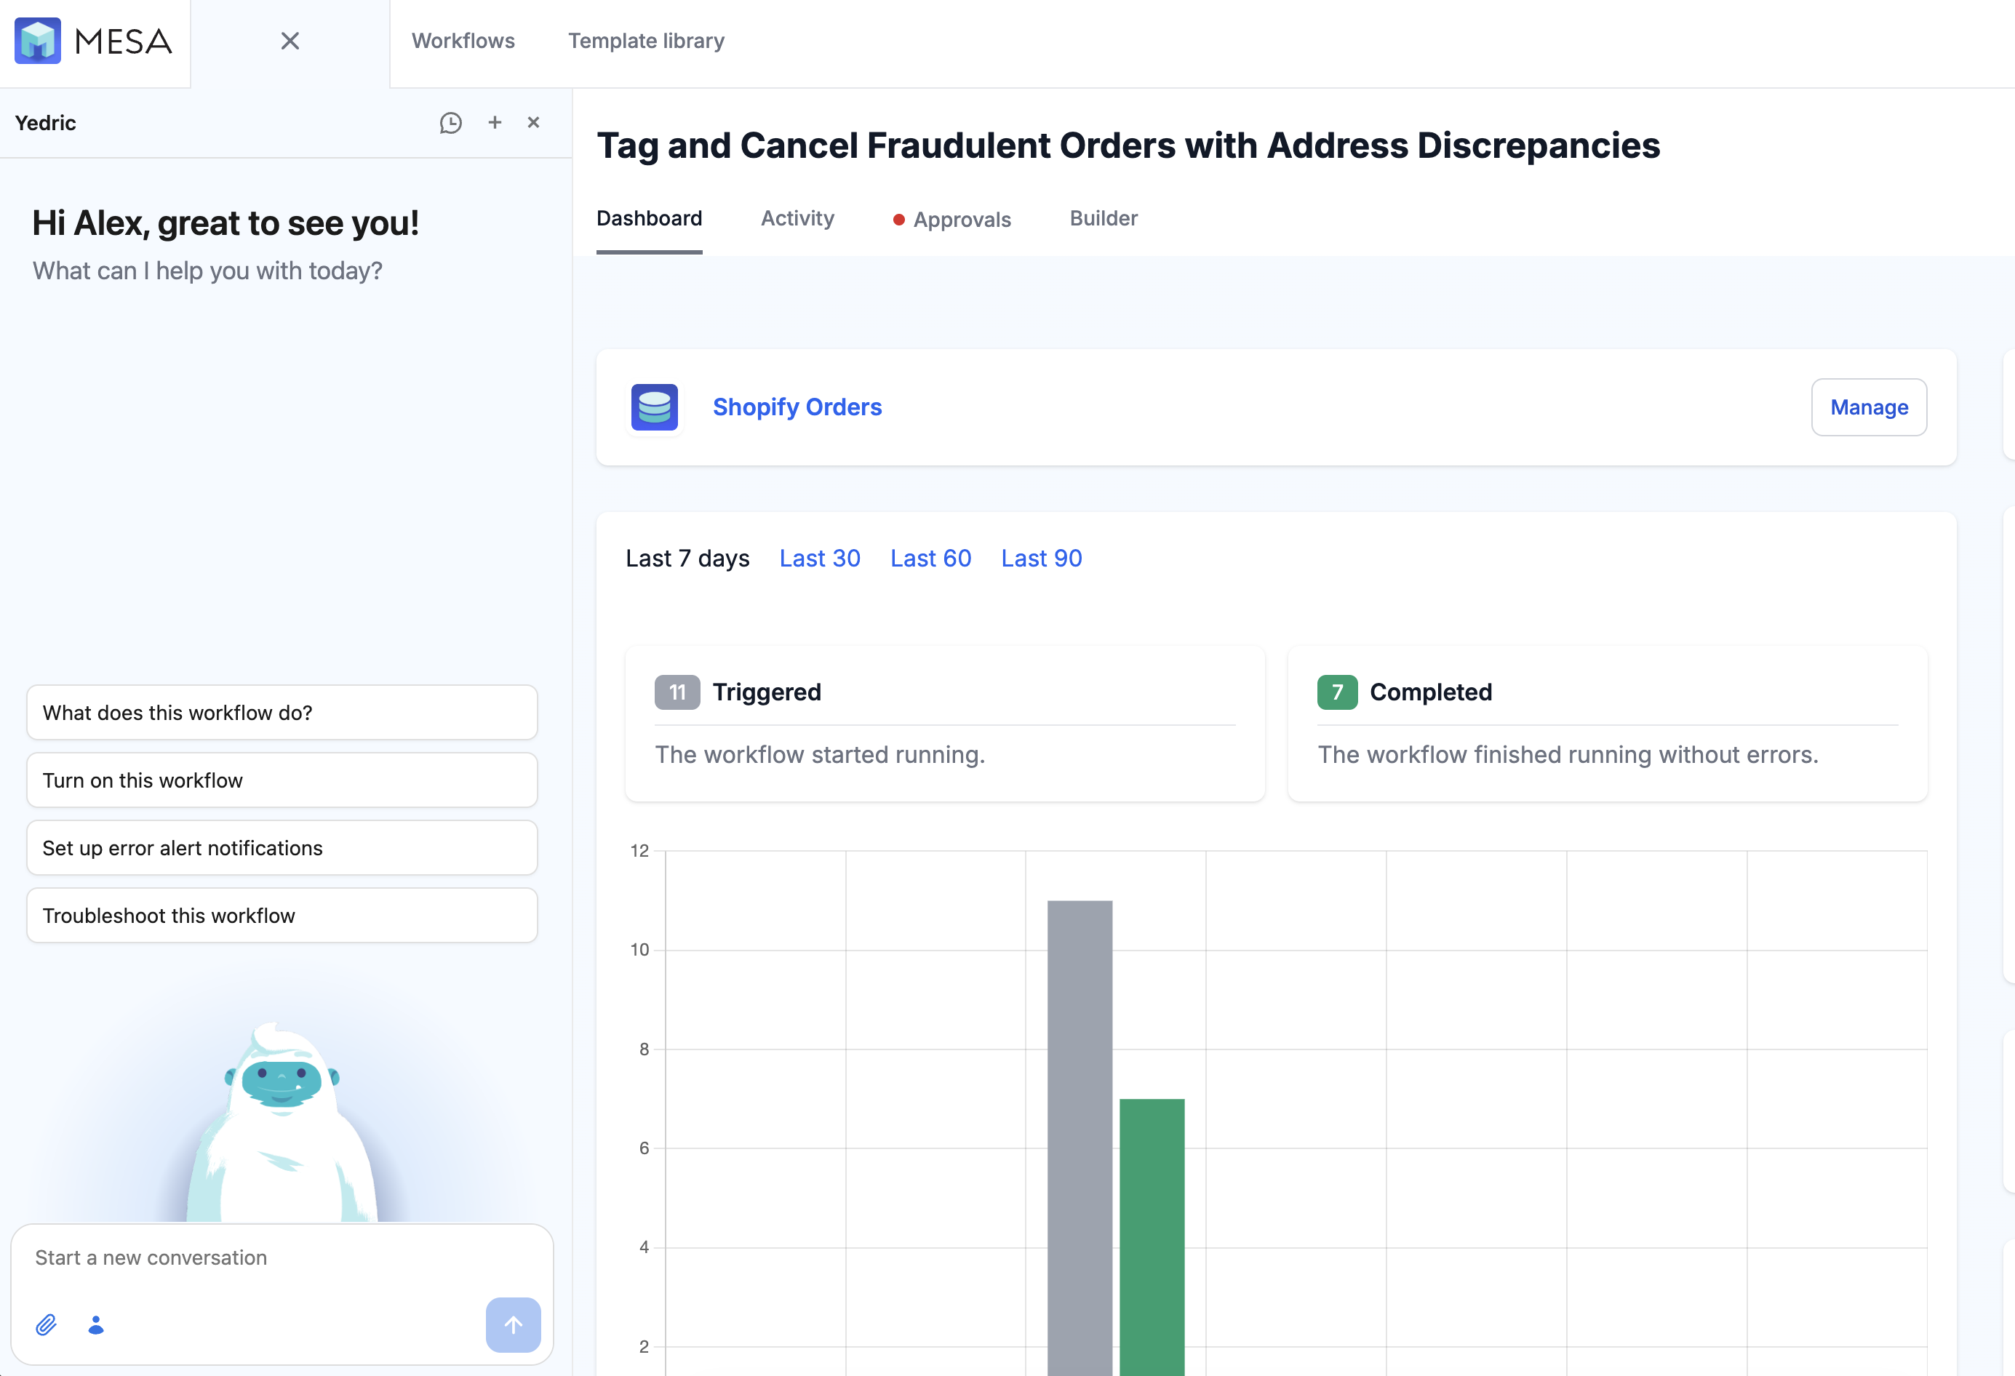Click the red dot on Approvals

coord(899,220)
